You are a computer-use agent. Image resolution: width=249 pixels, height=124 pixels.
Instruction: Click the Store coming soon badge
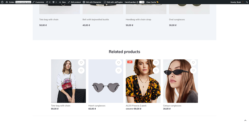pos(23,2)
